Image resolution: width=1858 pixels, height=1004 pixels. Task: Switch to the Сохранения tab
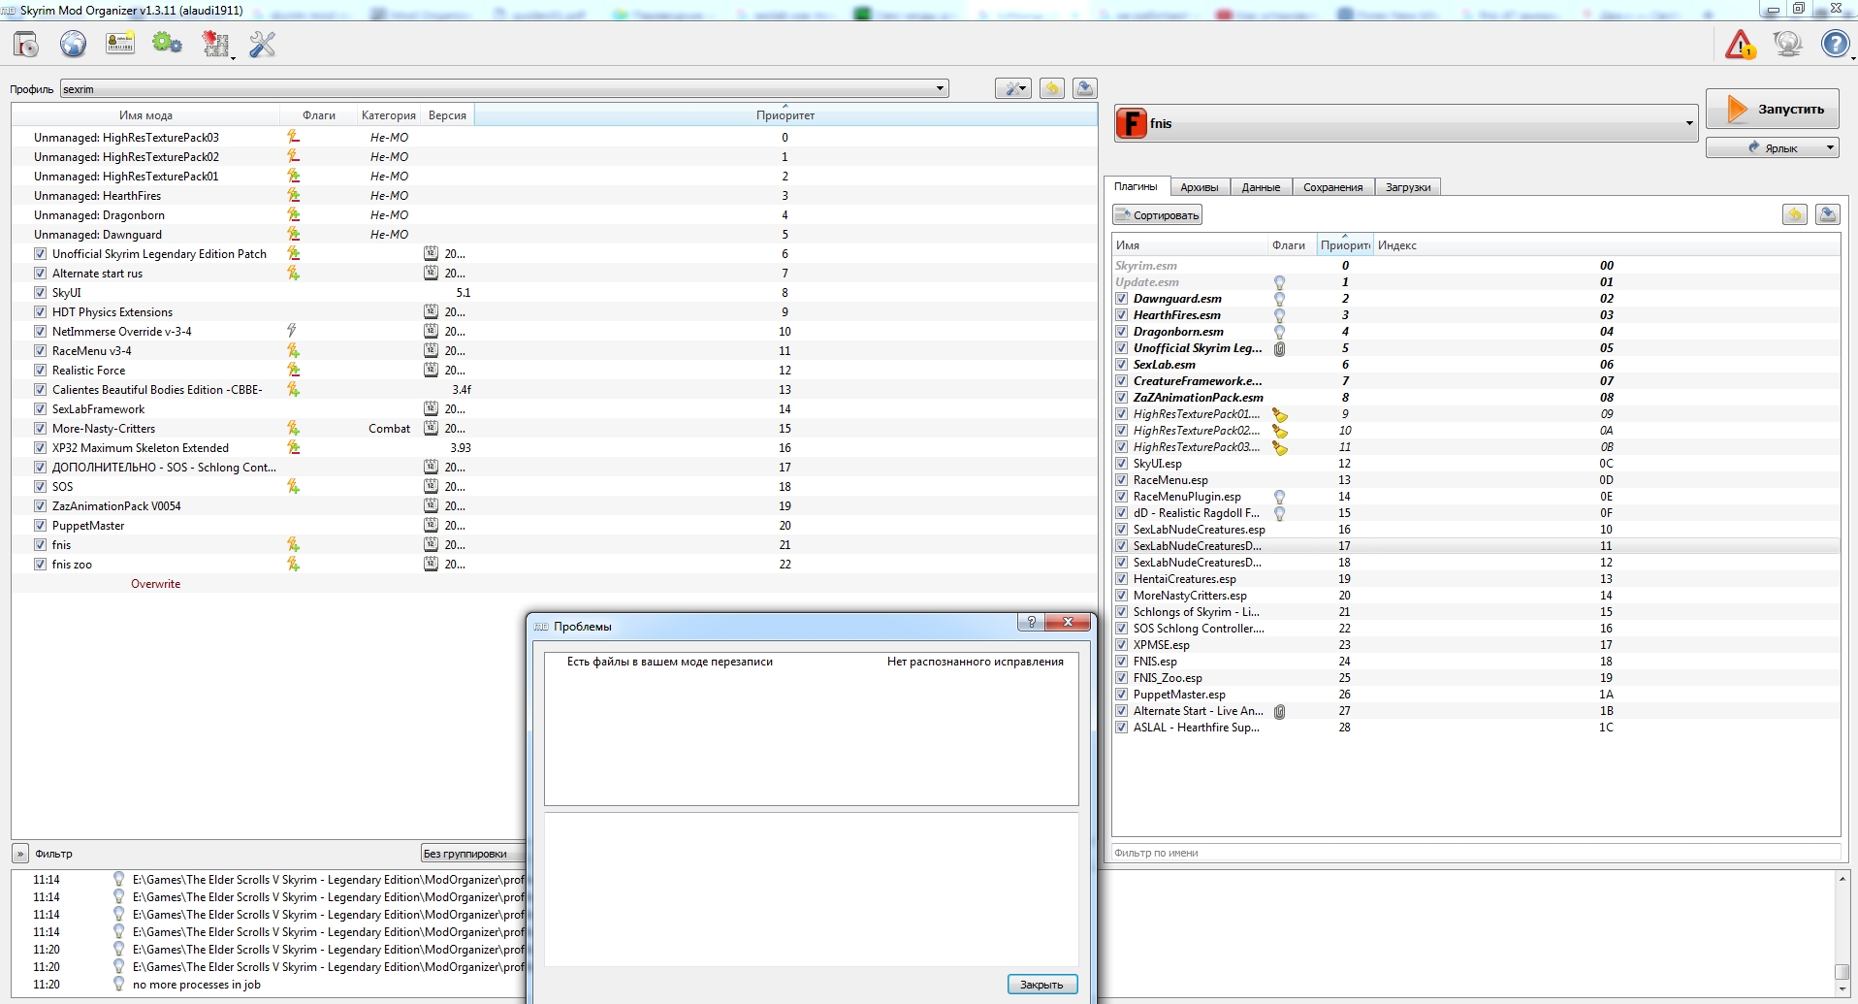pos(1332,187)
